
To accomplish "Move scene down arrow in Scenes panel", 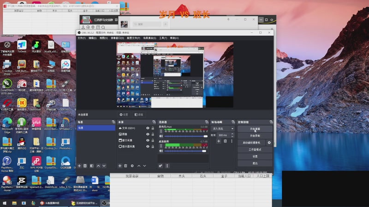I will tap(104, 166).
